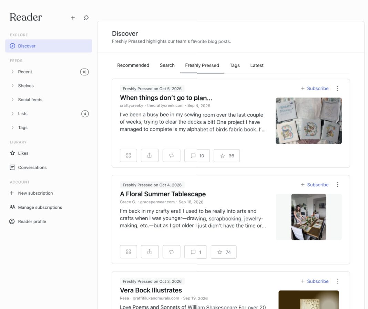Open the search magnifier in sidebar header
This screenshot has height=309, width=368.
(x=86, y=18)
